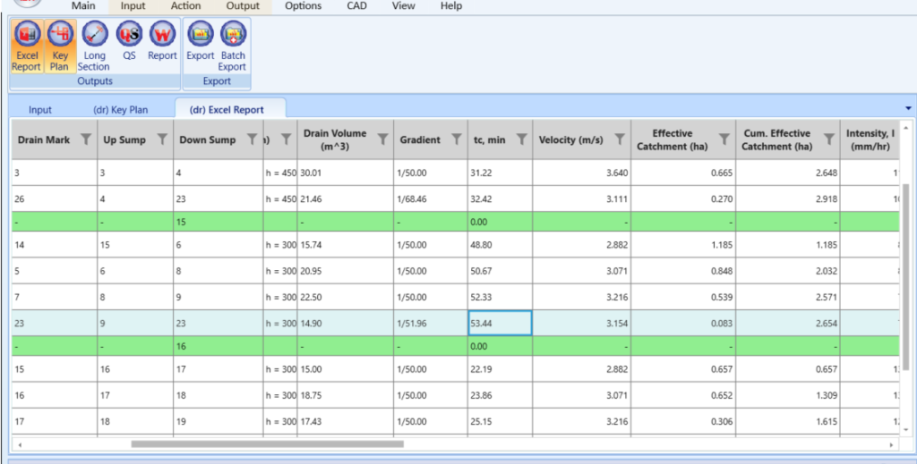Viewport: 917px width, 464px height.
Task: Select the Gradient cell 1/68.46
Action: tap(431, 198)
